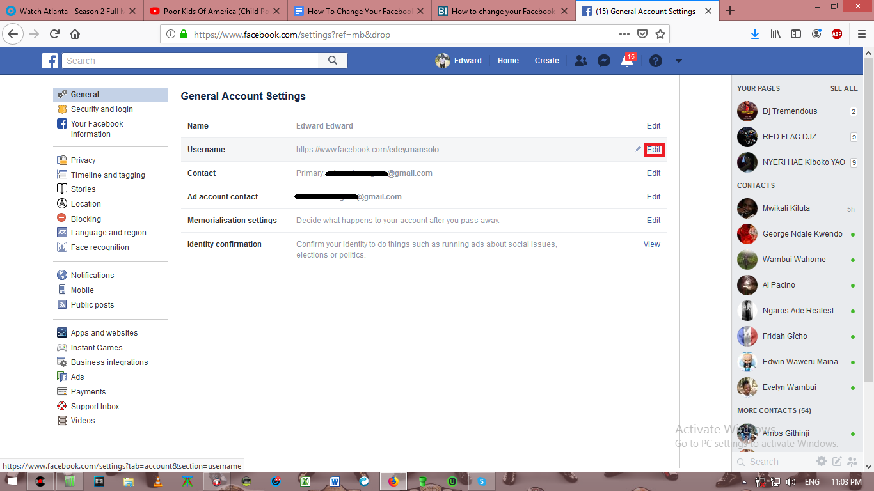The height and width of the screenshot is (491, 874).
Task: Open Payments settings
Action: click(88, 392)
